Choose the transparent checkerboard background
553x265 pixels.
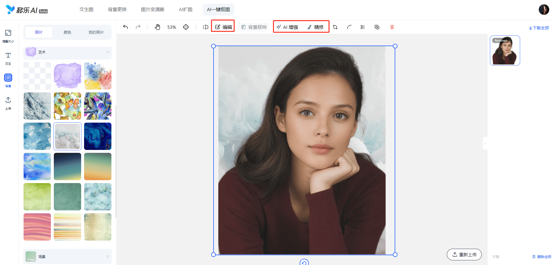coord(37,76)
